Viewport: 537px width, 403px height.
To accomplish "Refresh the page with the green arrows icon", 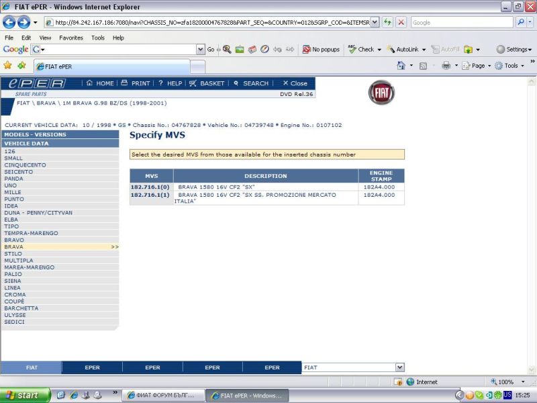I will (388, 22).
